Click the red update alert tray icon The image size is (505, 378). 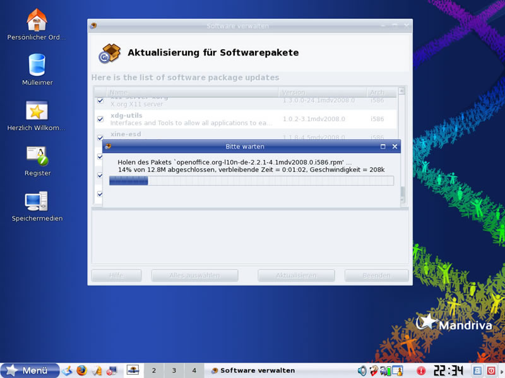click(421, 371)
